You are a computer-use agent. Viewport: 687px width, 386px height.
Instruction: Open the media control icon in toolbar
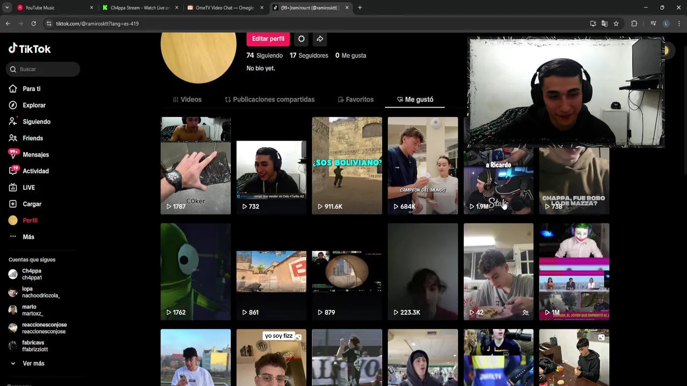coord(653,24)
